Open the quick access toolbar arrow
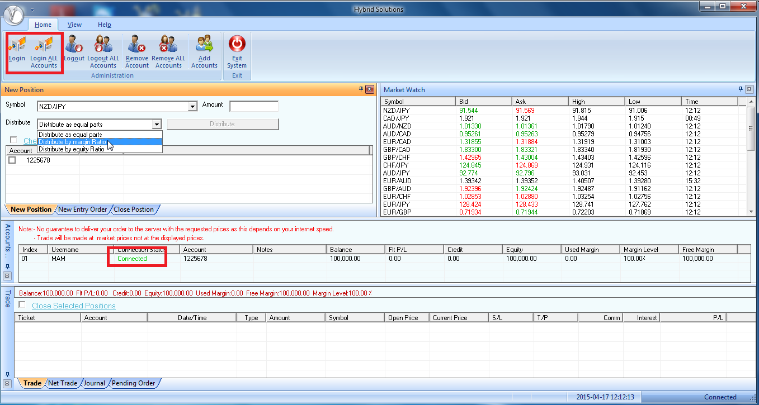Viewport: 759px width, 405px height. 32,9
